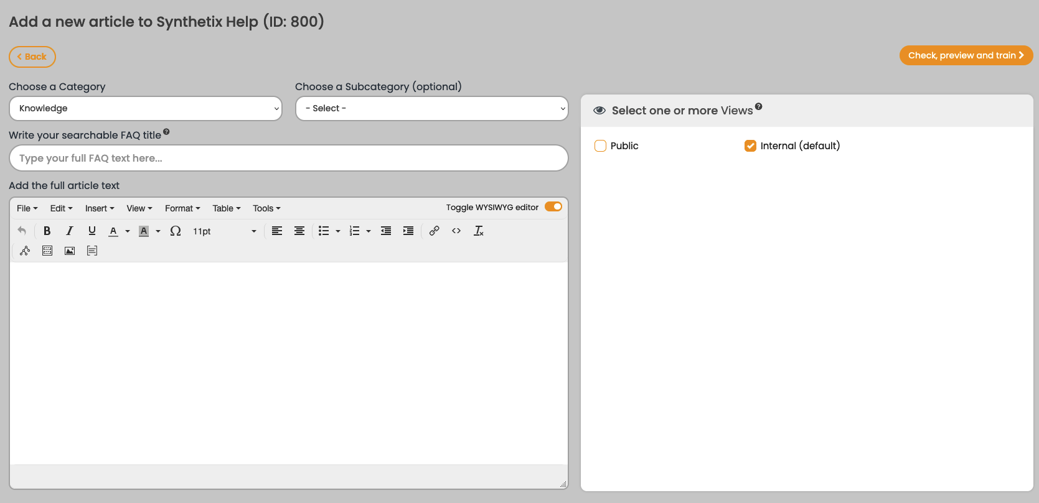The height and width of the screenshot is (503, 1039).
Task: Open the Insert menu
Action: pyautogui.click(x=100, y=208)
